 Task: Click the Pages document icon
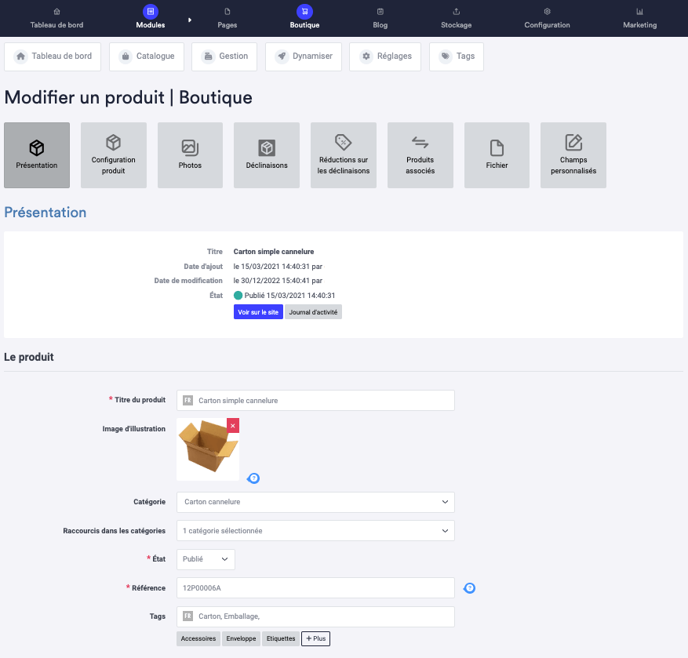228,12
